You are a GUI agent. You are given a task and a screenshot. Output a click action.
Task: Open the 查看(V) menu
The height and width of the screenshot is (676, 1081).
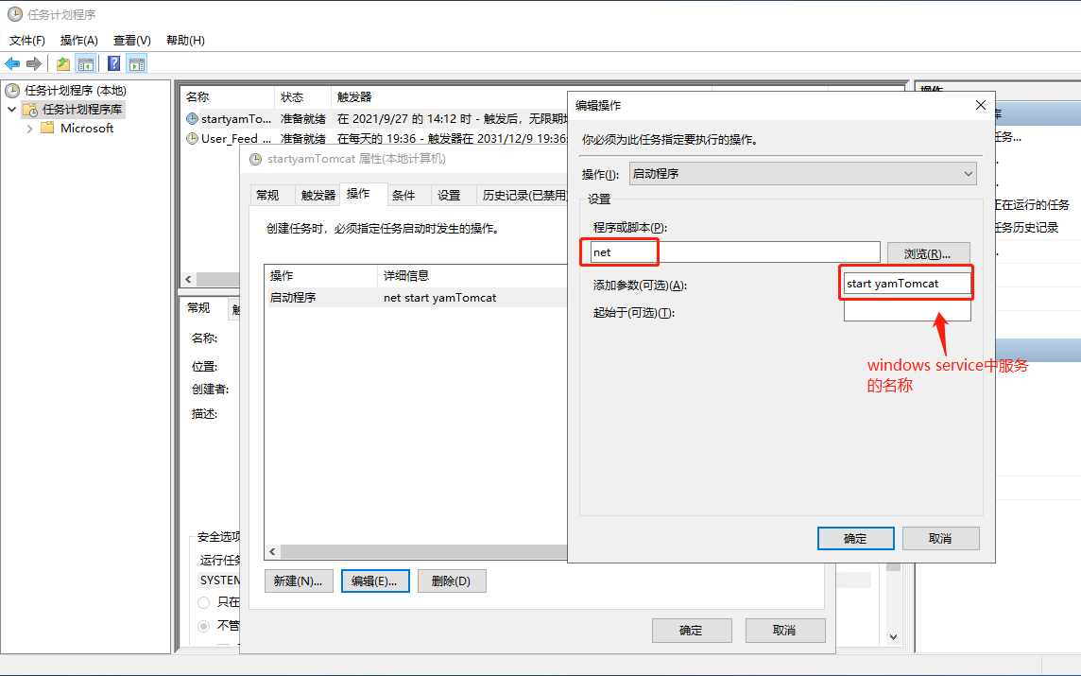(x=130, y=40)
